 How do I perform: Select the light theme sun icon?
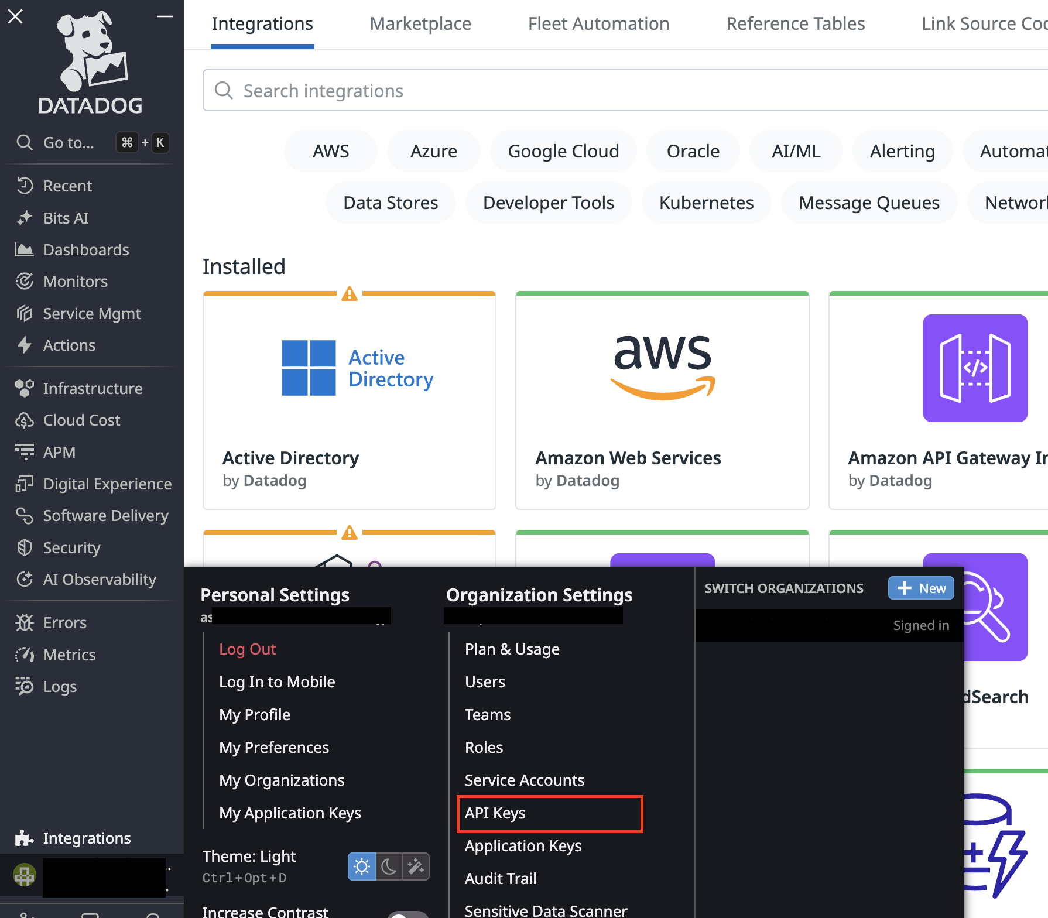click(362, 866)
